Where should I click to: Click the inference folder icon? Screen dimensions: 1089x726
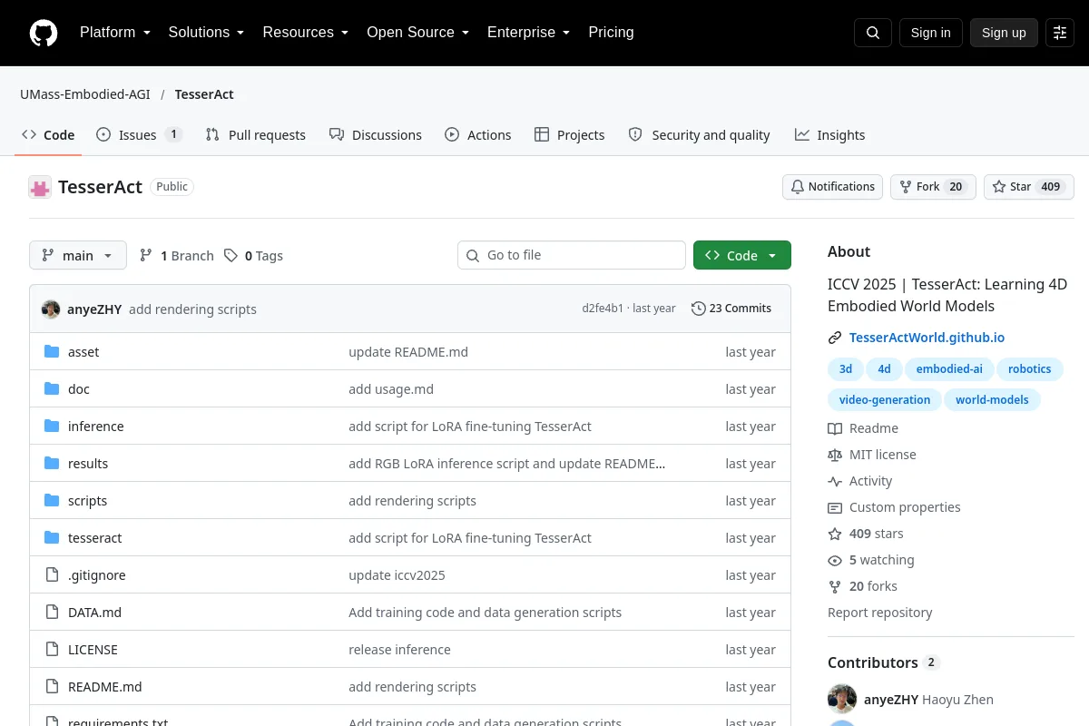[x=52, y=427]
